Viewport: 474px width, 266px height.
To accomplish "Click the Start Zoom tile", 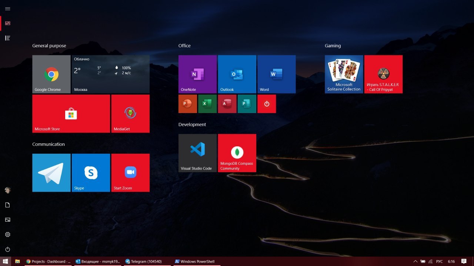I will pos(130,173).
